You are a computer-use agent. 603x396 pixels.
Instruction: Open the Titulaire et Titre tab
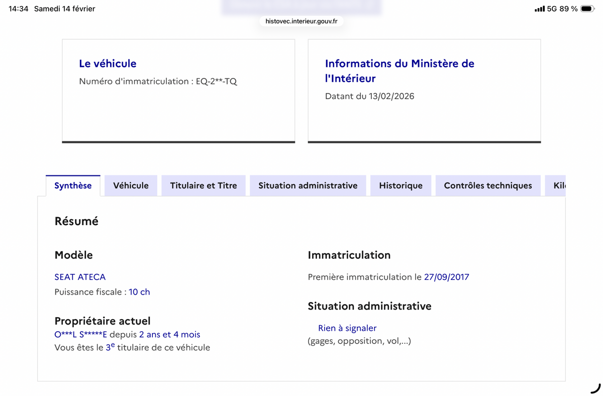(203, 185)
